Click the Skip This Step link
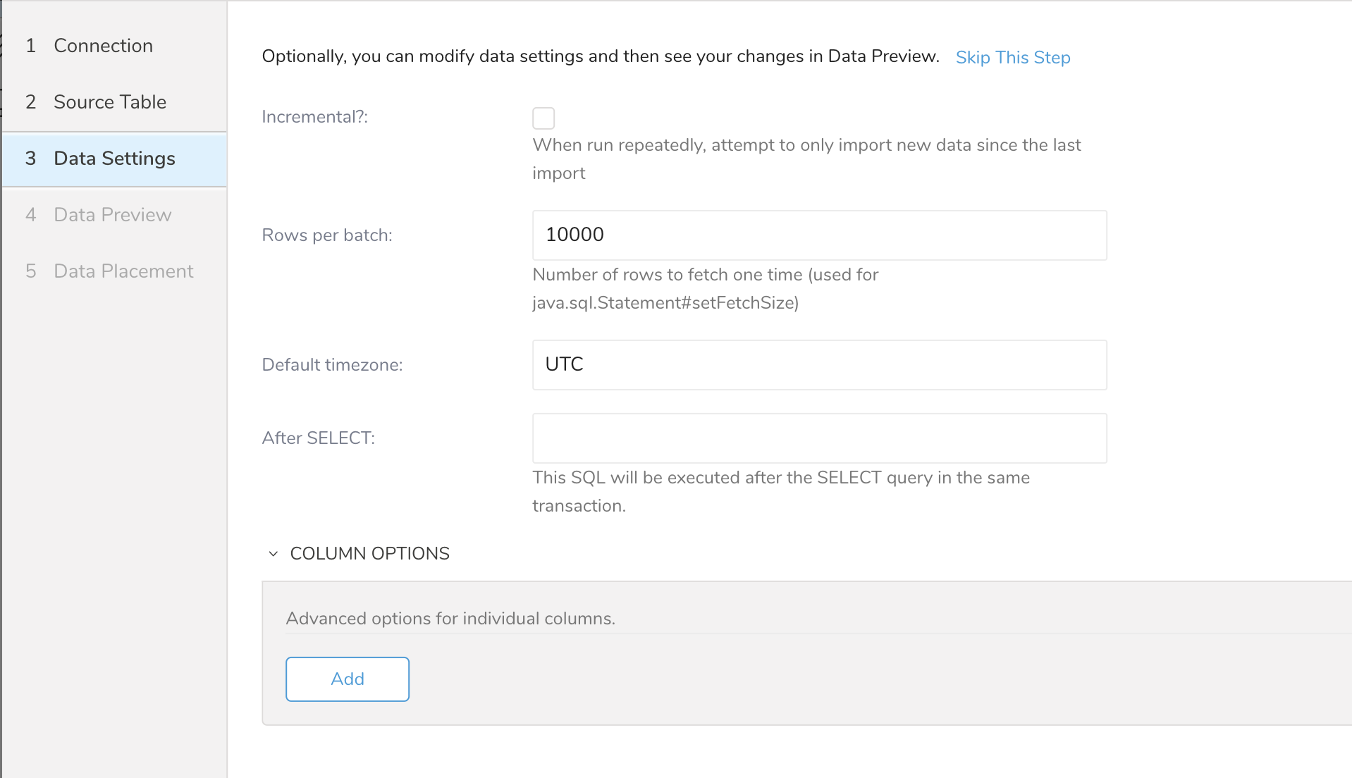 [x=1012, y=57]
